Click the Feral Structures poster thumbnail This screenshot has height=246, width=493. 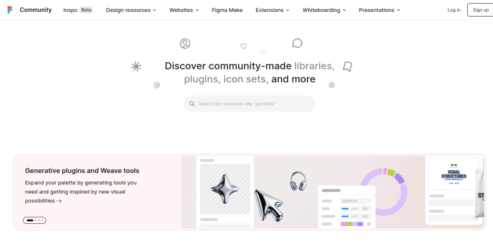(x=454, y=174)
